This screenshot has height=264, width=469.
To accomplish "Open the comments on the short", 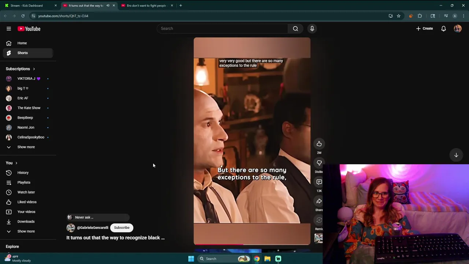I will [x=319, y=182].
